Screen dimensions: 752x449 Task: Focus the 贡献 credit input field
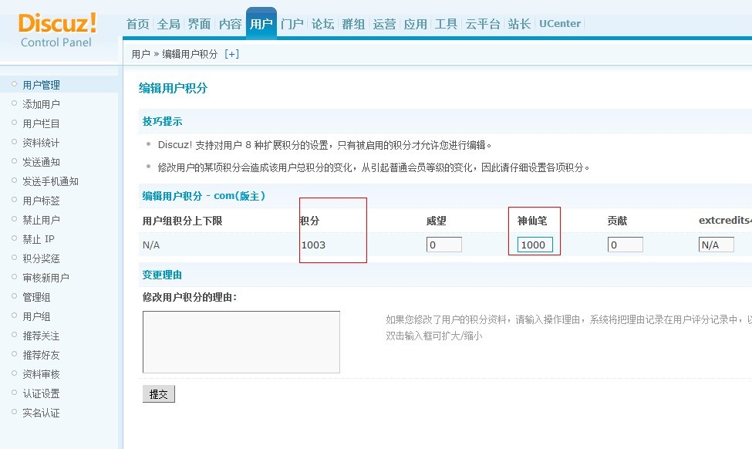(x=625, y=245)
